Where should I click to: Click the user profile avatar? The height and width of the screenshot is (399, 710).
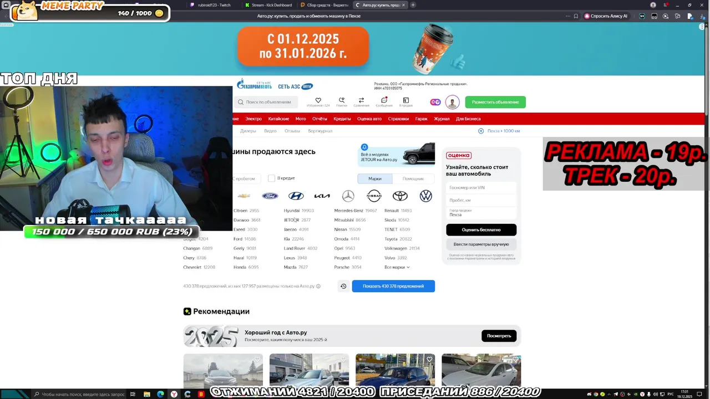point(452,102)
